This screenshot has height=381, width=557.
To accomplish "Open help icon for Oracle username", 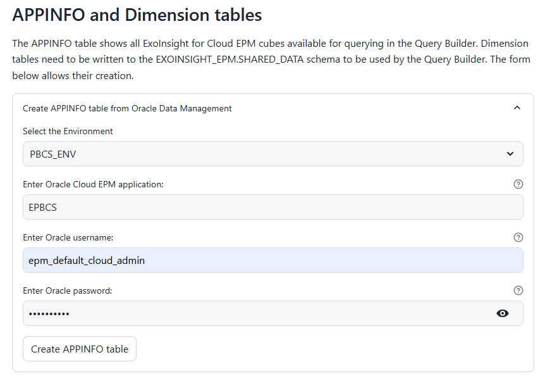I will pyautogui.click(x=518, y=237).
